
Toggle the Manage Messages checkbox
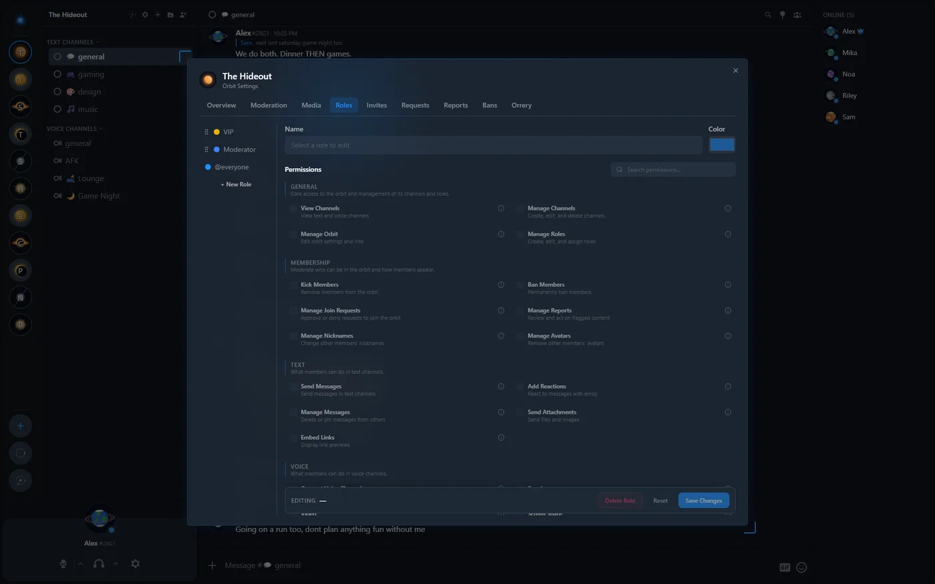[x=293, y=412]
